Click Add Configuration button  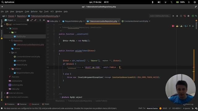tap(160, 16)
